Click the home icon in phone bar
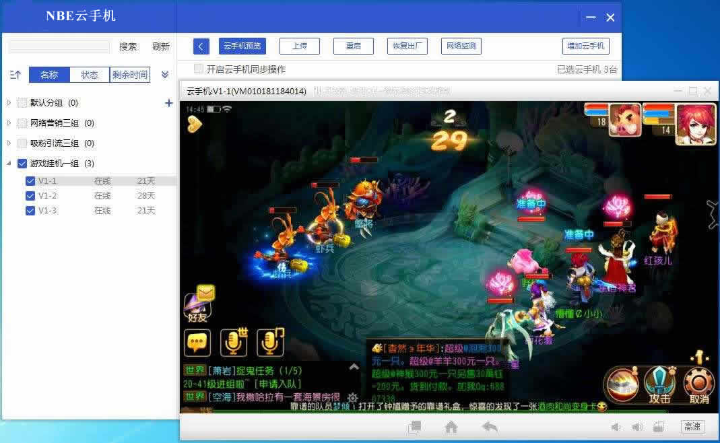Screen dimensions: 720x443 tap(451, 427)
